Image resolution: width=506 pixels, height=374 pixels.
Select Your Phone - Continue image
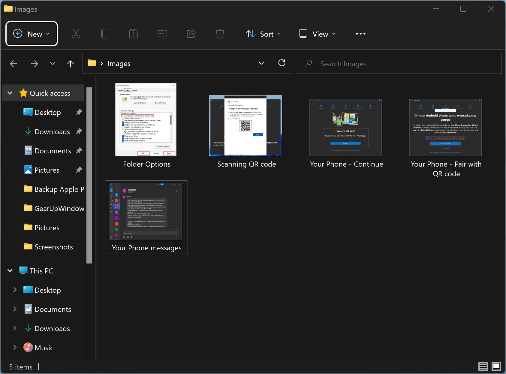345,128
